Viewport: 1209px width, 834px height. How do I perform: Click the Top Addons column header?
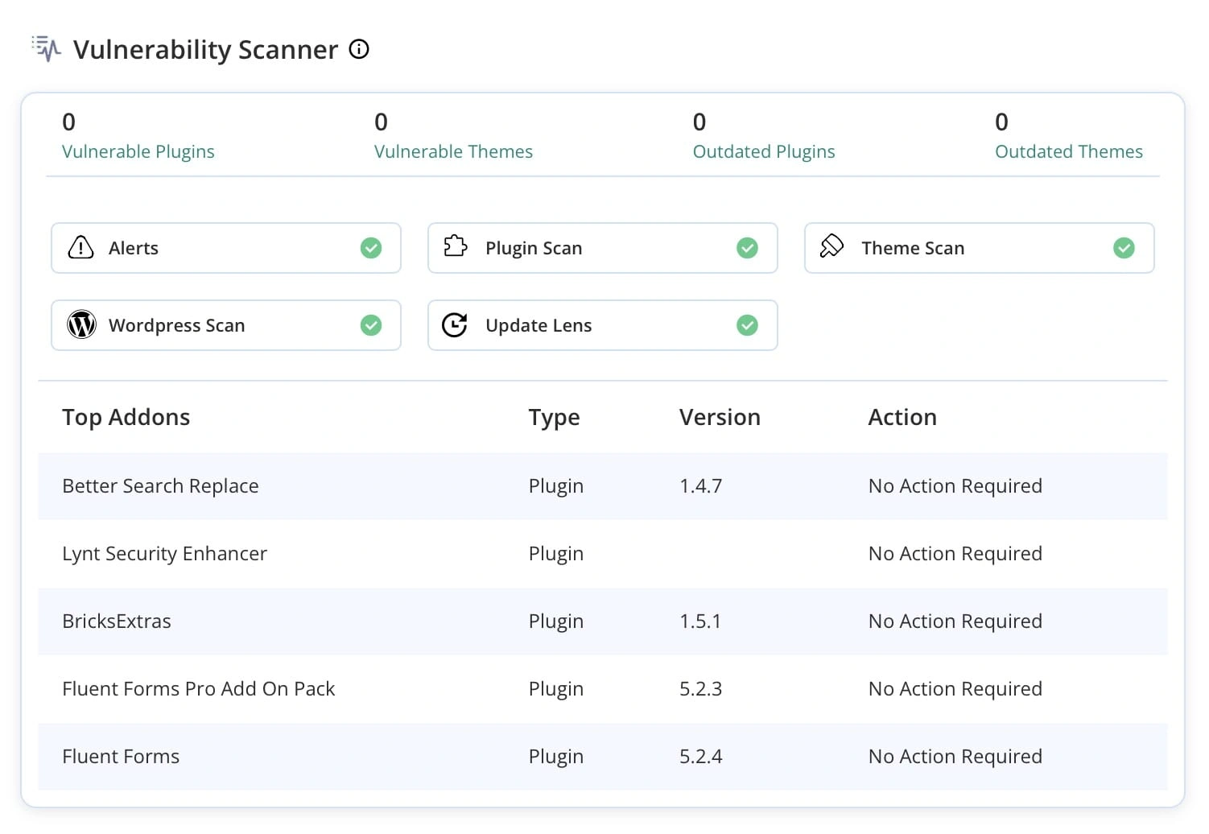coord(126,417)
